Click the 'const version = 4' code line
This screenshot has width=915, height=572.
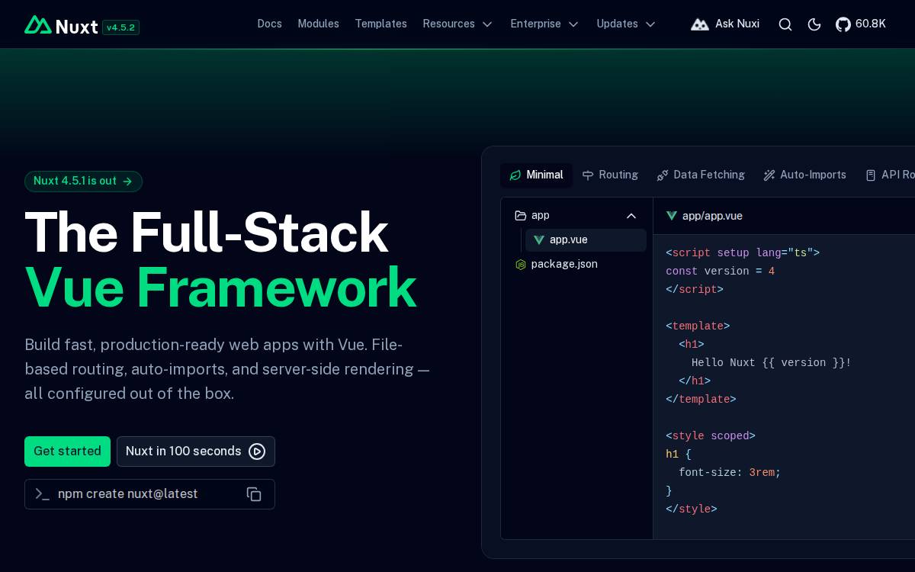(x=720, y=272)
